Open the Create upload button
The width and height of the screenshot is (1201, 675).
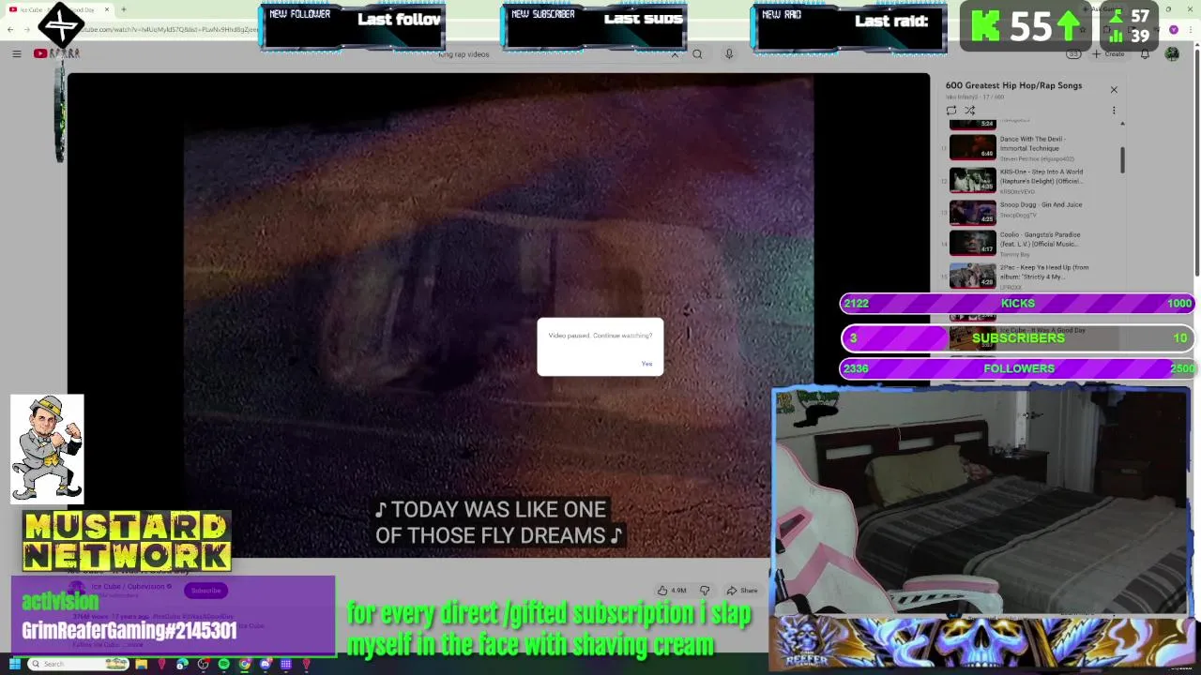pos(1108,54)
